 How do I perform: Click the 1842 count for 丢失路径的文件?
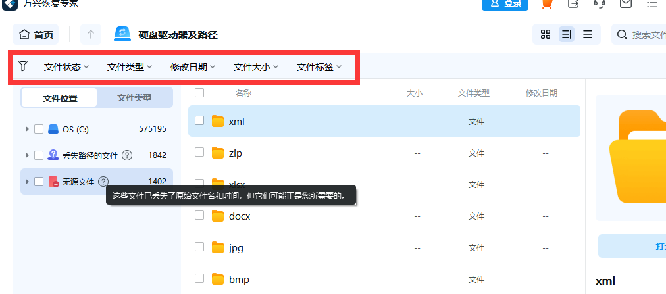coord(157,155)
